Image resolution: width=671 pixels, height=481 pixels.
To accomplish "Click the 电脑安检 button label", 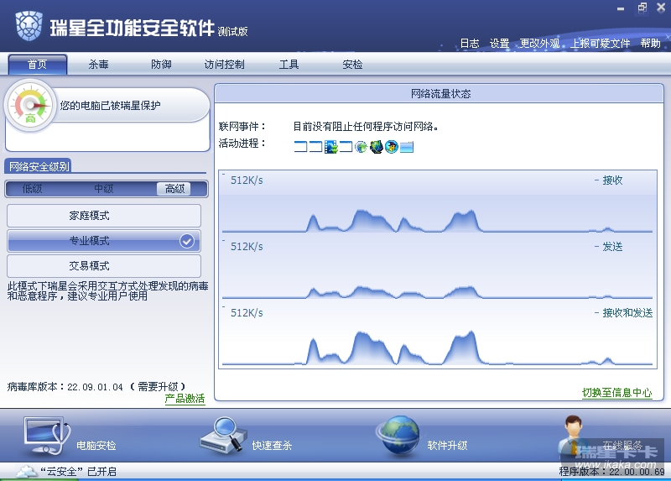I will 96,446.
